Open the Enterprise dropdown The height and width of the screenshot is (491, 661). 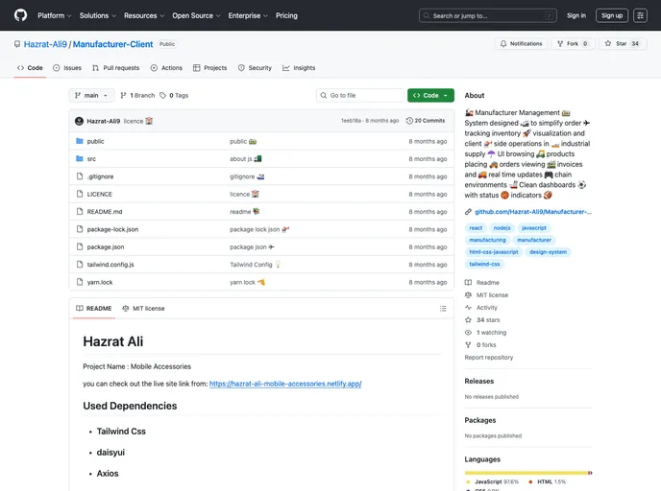(x=248, y=15)
